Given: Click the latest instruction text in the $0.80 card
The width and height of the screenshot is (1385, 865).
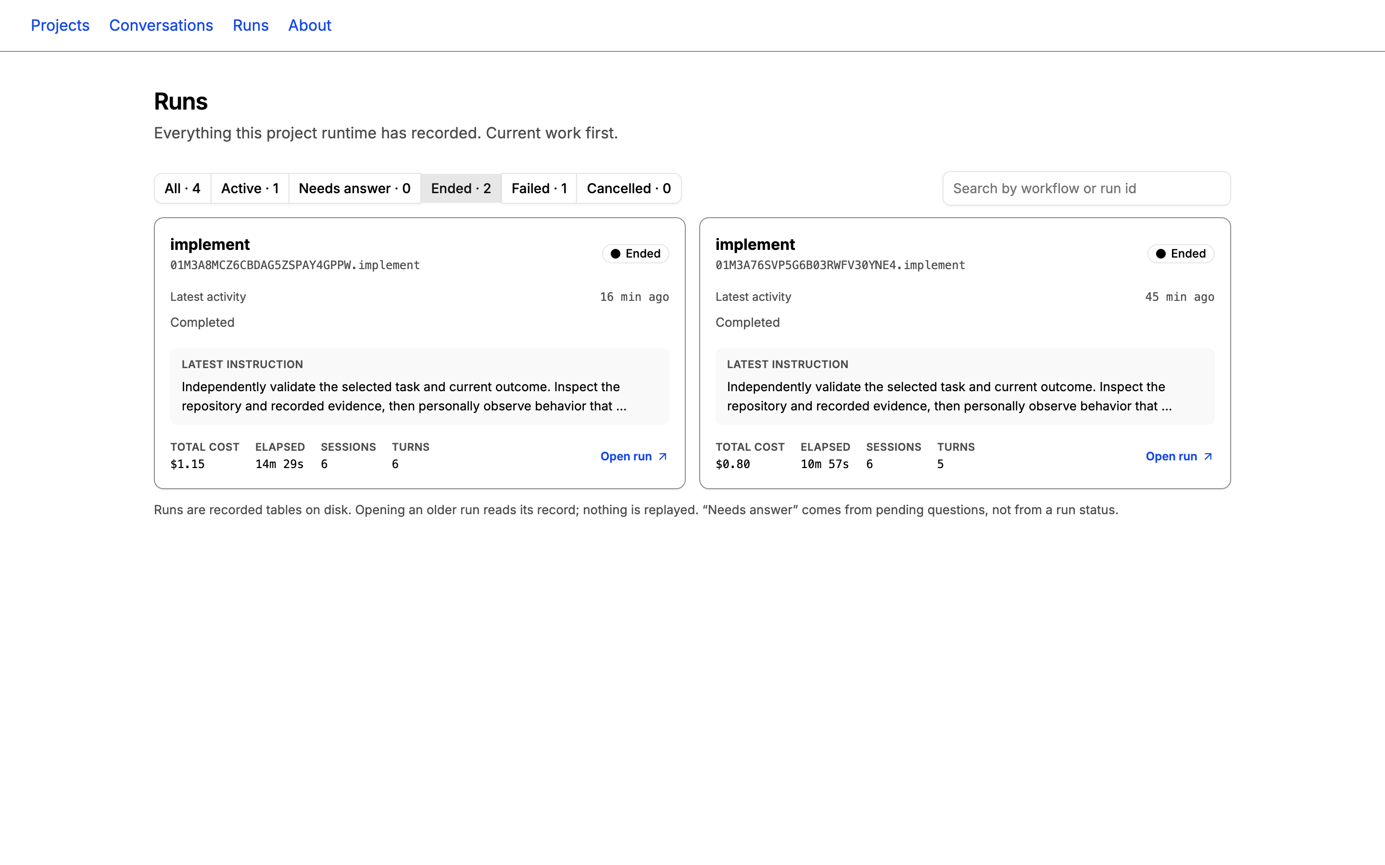Looking at the screenshot, I should (949, 396).
